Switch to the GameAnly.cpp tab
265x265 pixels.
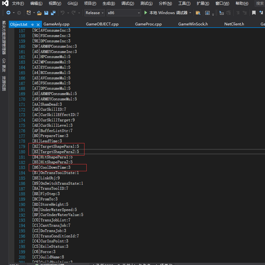(x=56, y=24)
